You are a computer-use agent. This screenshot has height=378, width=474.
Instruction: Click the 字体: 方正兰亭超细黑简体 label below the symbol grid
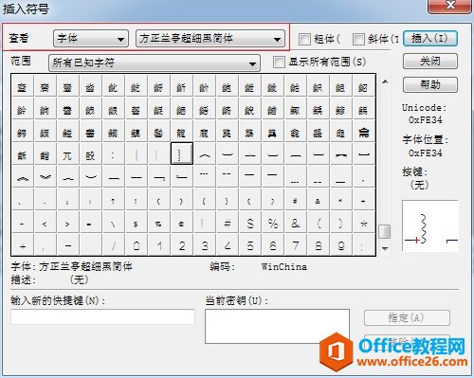[x=71, y=266]
